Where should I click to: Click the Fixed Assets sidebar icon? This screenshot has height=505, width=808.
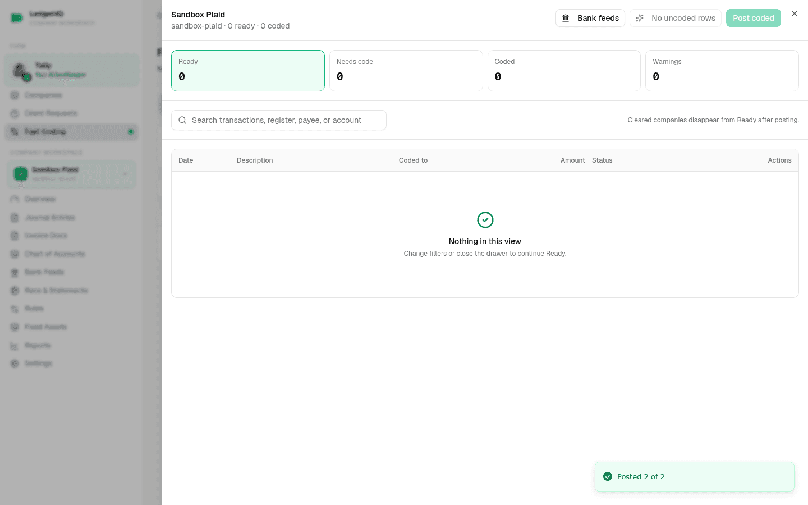(15, 327)
